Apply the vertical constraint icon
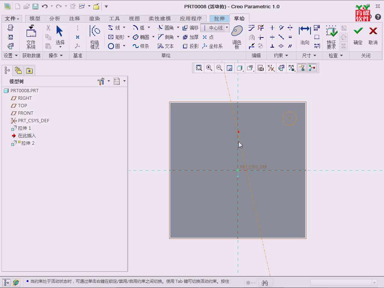The image size is (384, 288). (x=272, y=28)
